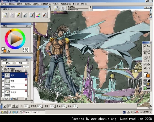Launch Internet Explorer from quick launch
Viewport: 154px width, 122px height.
14,112
